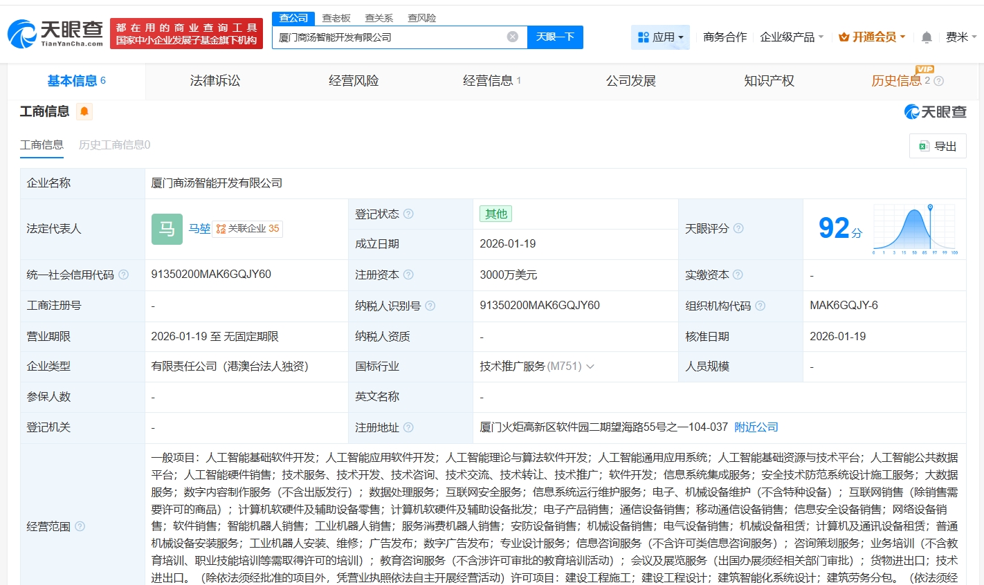Open the 应用 dropdown menu
984x585 pixels.
coord(661,37)
